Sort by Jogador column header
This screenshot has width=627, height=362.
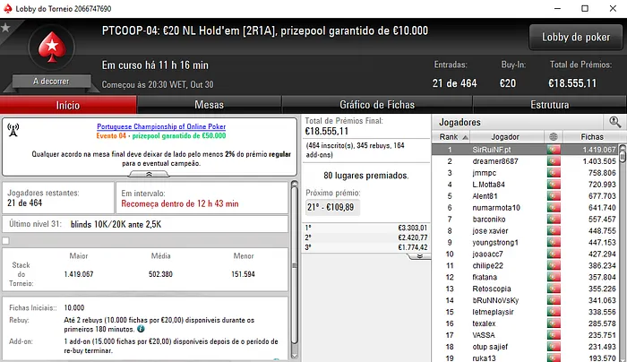505,137
